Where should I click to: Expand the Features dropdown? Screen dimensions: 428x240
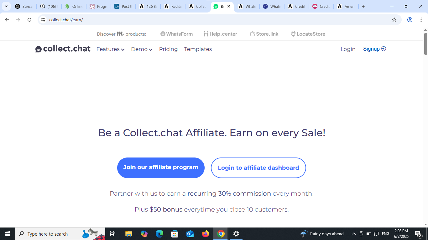(111, 49)
